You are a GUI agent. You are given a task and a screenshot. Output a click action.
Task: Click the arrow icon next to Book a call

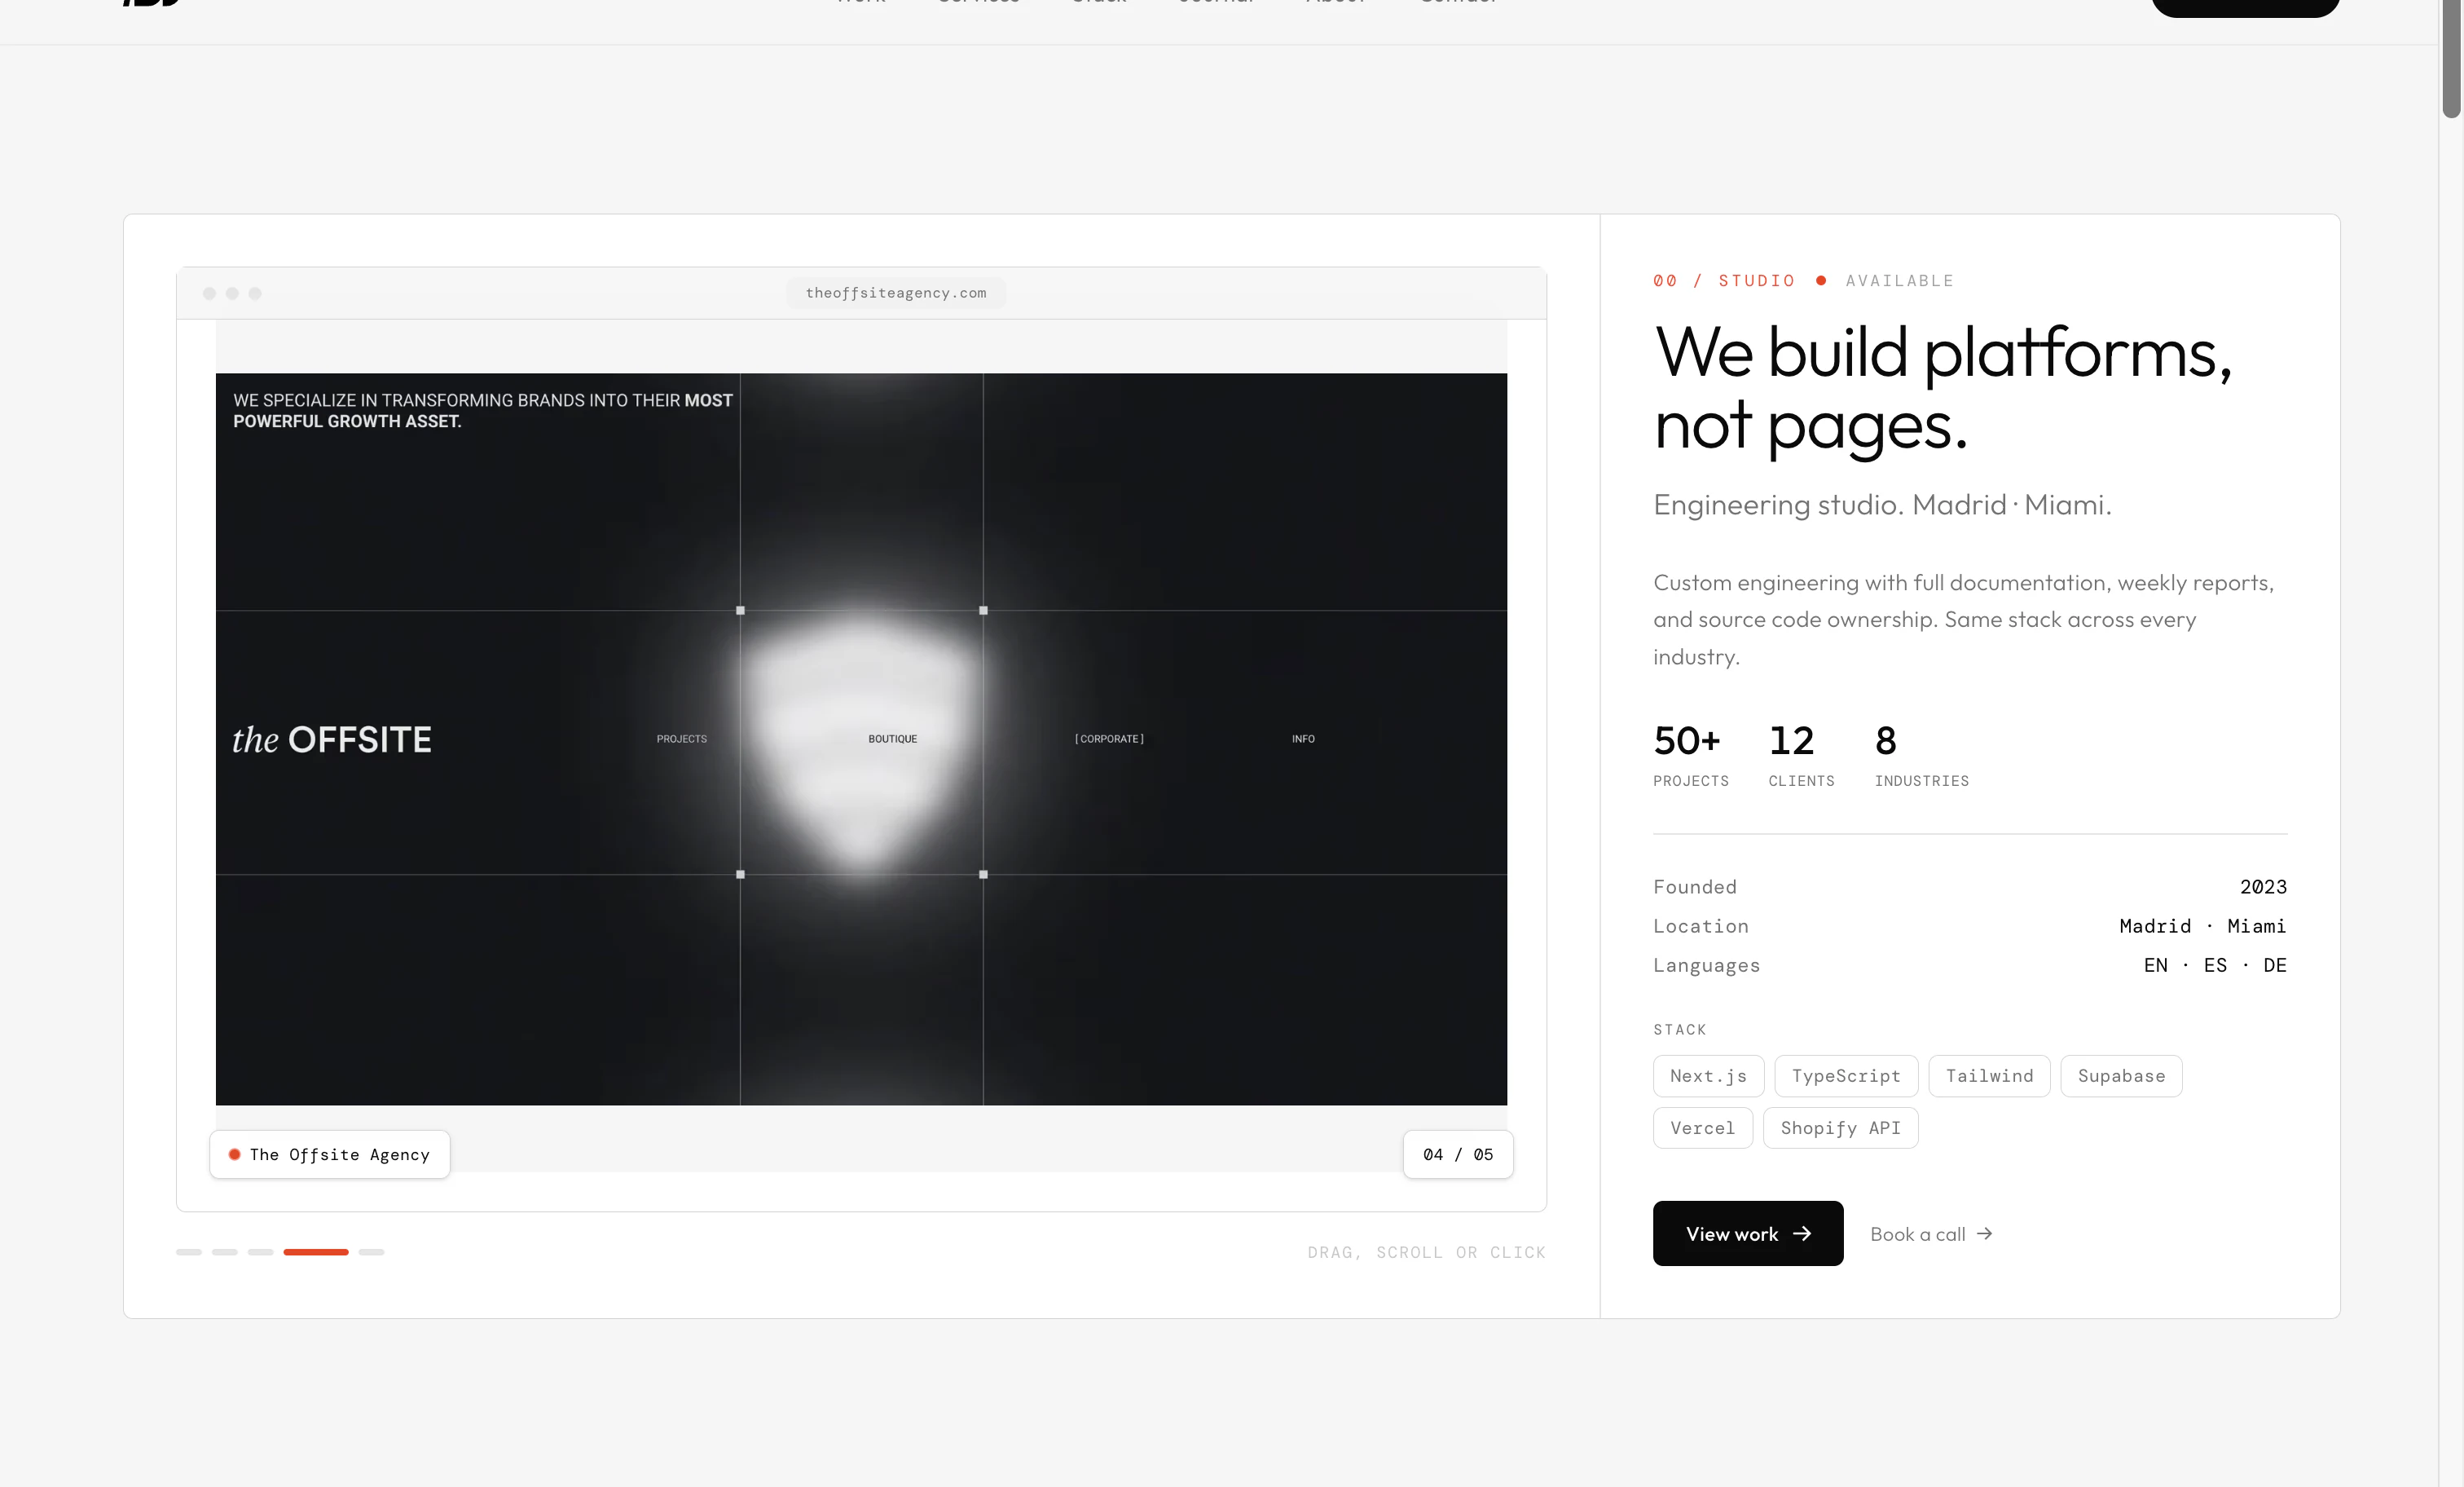[x=1984, y=1233]
